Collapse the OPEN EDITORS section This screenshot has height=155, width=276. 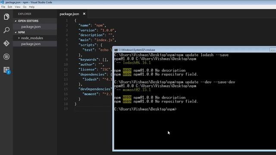(x=16, y=21)
